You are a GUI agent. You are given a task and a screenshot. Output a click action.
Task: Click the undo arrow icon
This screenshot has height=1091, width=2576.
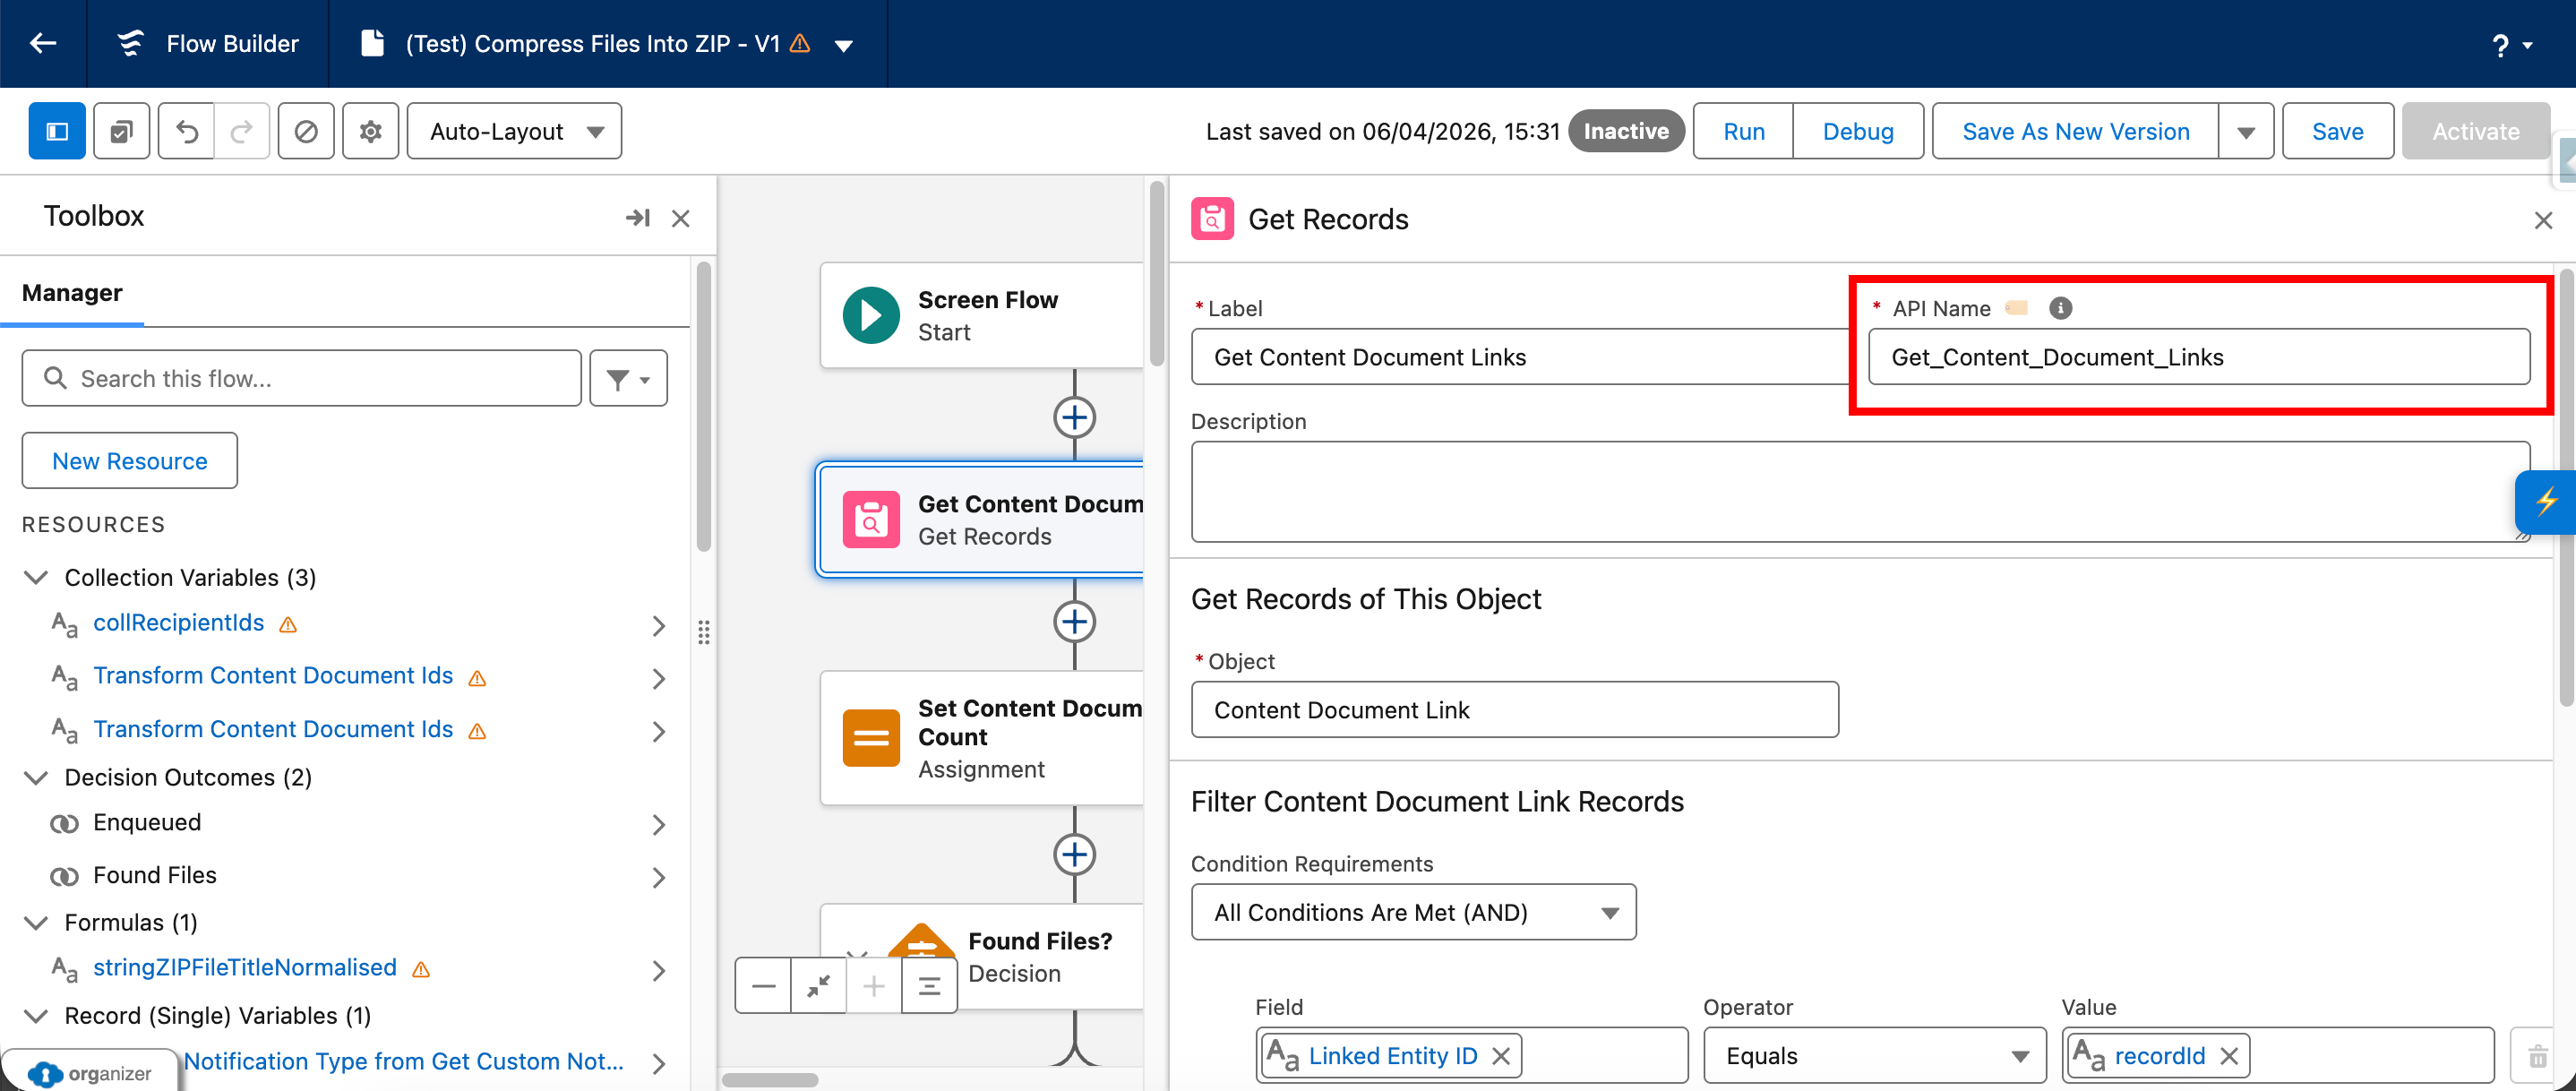187,131
